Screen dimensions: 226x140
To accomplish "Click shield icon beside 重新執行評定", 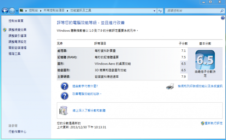I will coord(203,123).
